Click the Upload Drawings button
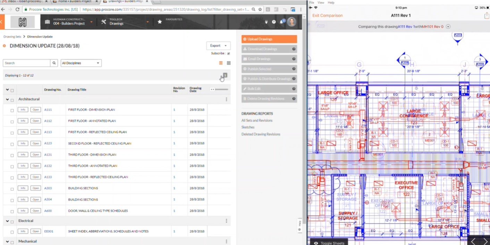Image resolution: width=490 pixels, height=245 pixels. pos(269,39)
